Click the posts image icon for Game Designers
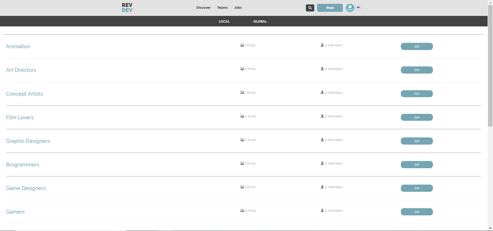Image resolution: width=493 pixels, height=231 pixels. pyautogui.click(x=242, y=187)
